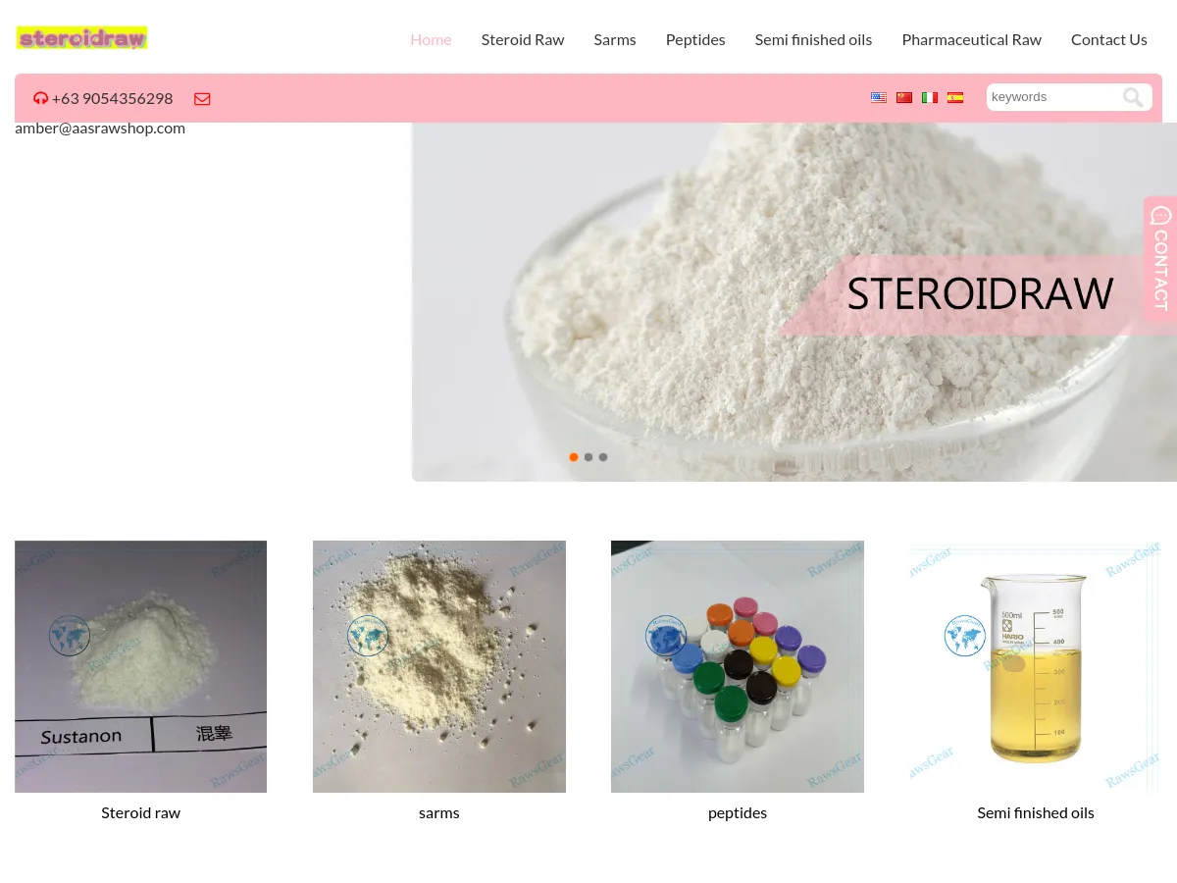
Task: Expand the Semi finished oils menu
Action: click(x=813, y=39)
